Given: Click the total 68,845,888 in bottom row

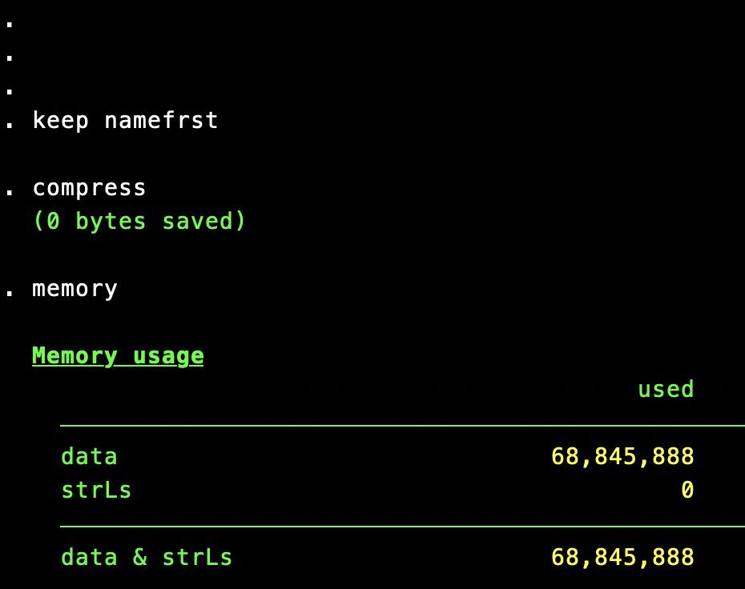Looking at the screenshot, I should (x=622, y=557).
